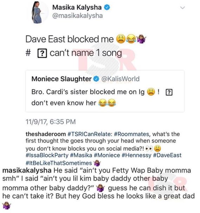Open the #ItBeLikeThatSometimes hashtag

(x=59, y=163)
